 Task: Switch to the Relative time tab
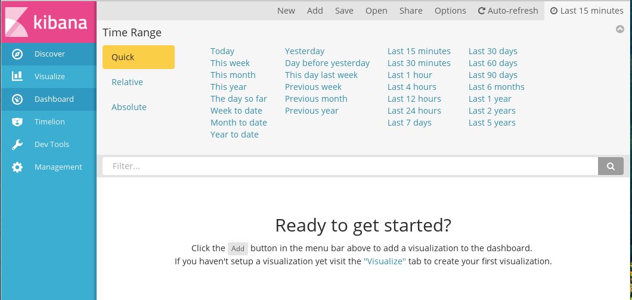pos(128,82)
